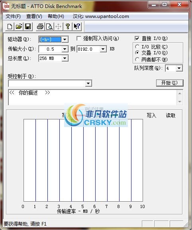
Task: Expand the 受控制于(B) combo box
Action: tap(88, 83)
